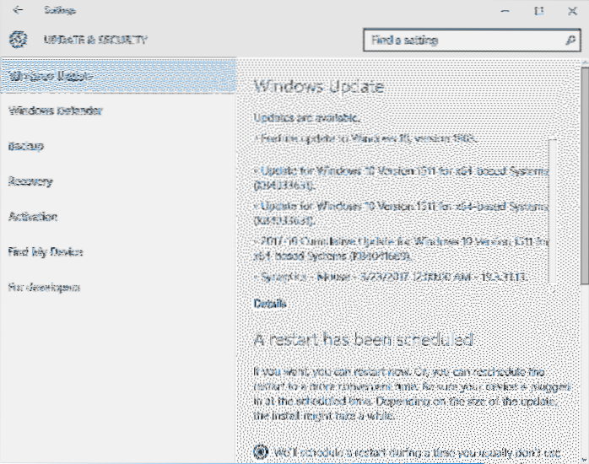Click the Feature update to Windows 10 entry
Screen dimensions: 589x464
368,138
